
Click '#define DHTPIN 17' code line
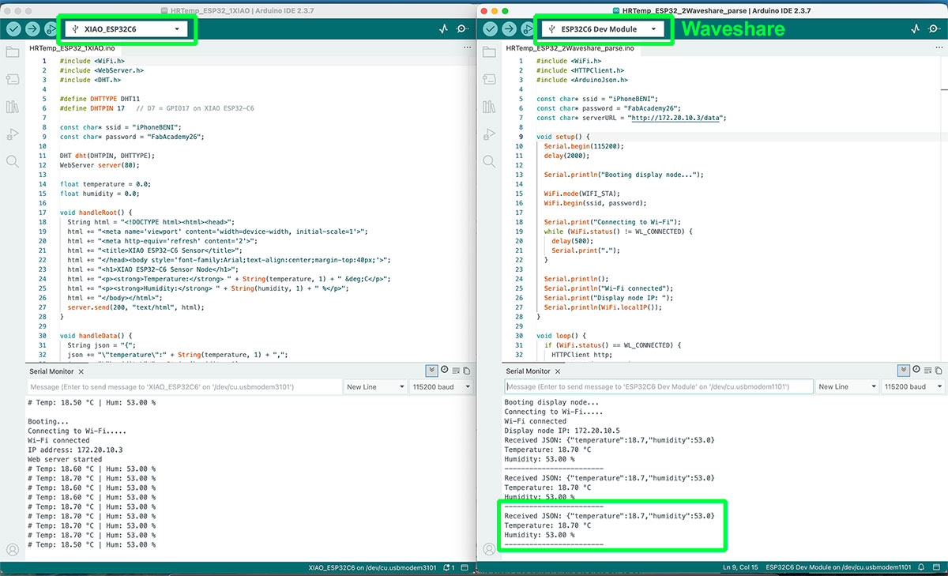(92, 108)
